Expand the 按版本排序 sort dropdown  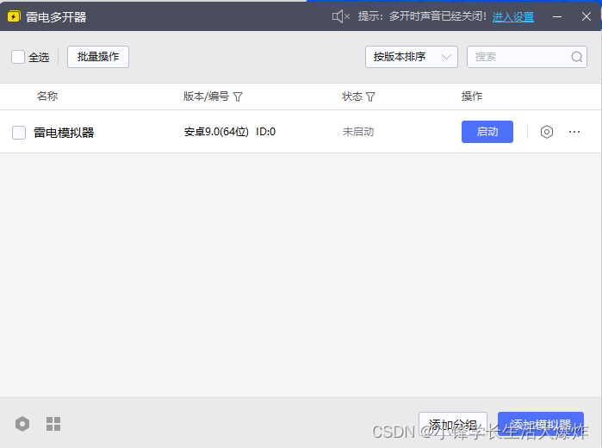(x=411, y=57)
